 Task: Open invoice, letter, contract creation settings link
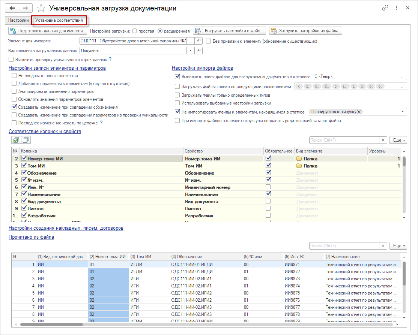66,228
